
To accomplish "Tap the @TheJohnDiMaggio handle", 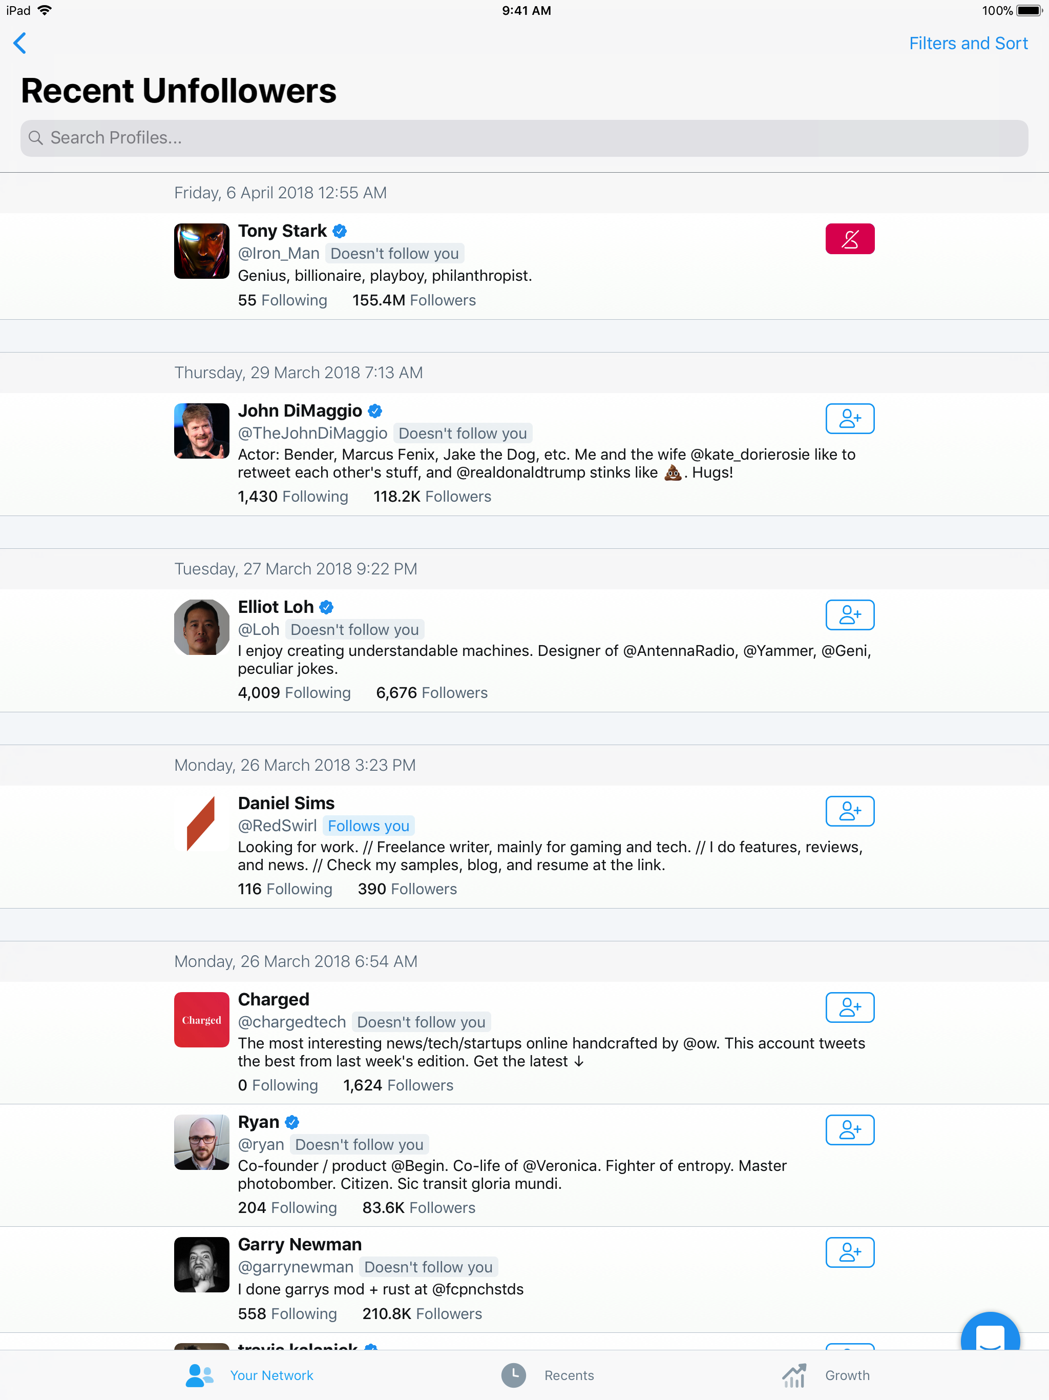I will point(312,433).
